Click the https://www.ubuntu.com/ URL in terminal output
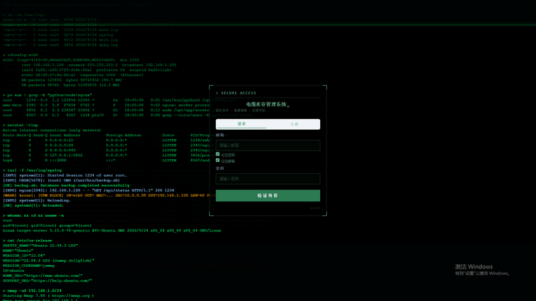This screenshot has height=301, width=536. click(53, 276)
